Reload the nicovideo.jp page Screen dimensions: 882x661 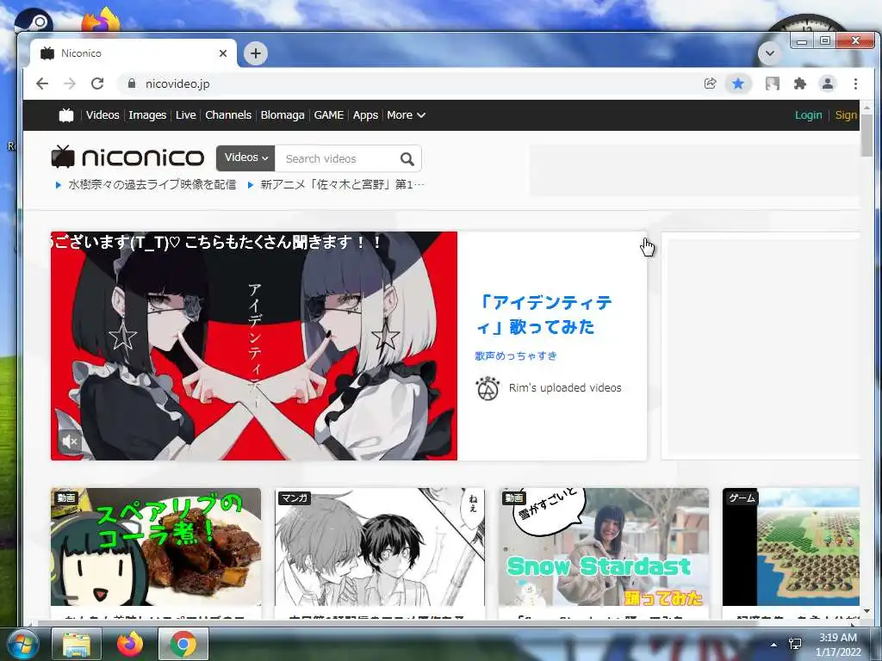[x=97, y=83]
